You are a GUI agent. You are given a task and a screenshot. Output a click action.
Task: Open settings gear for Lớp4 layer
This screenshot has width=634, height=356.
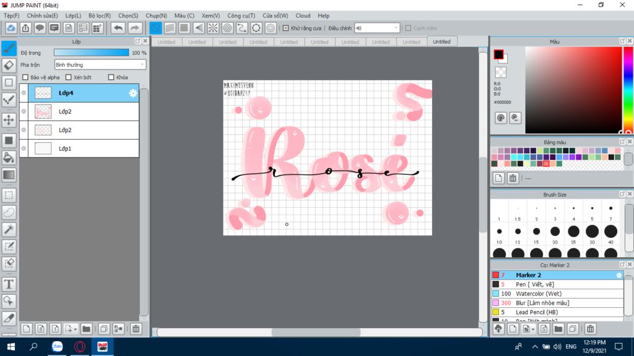132,93
